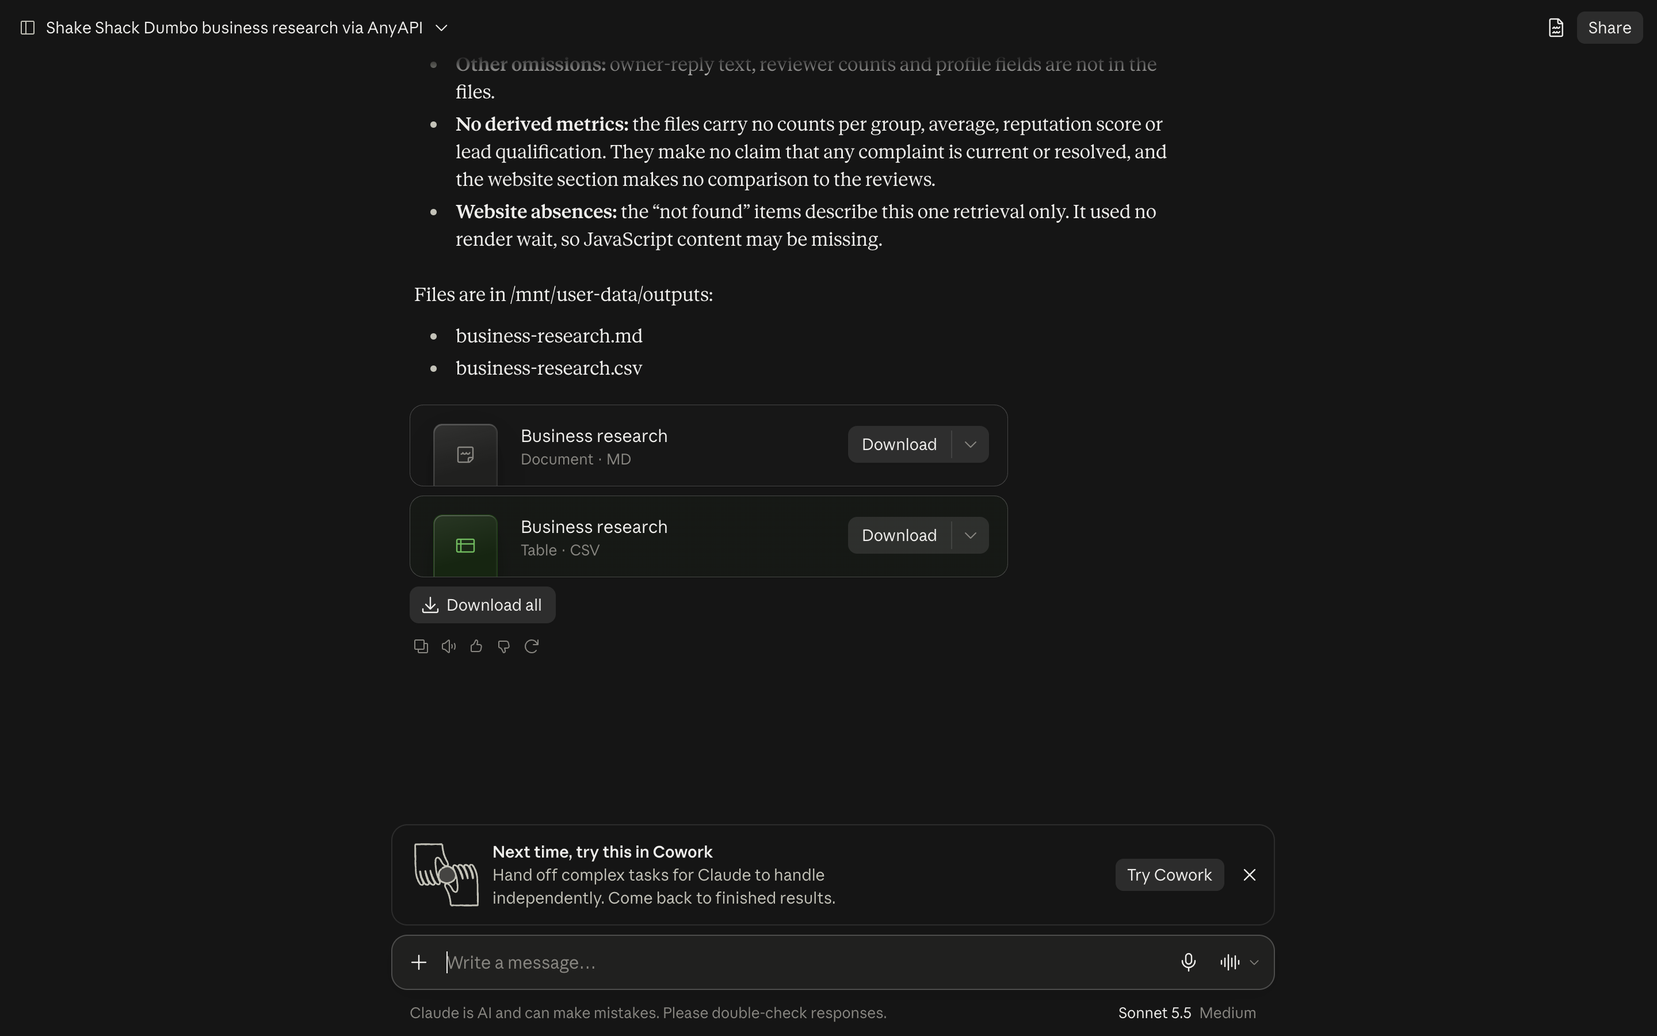1657x1036 pixels.
Task: Click the 'Claude is AI and can make mistakes' notice
Action: coord(648,1014)
